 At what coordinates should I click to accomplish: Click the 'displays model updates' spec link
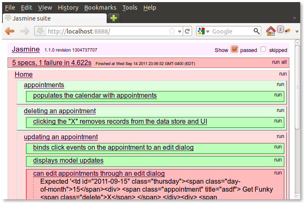click(68, 160)
